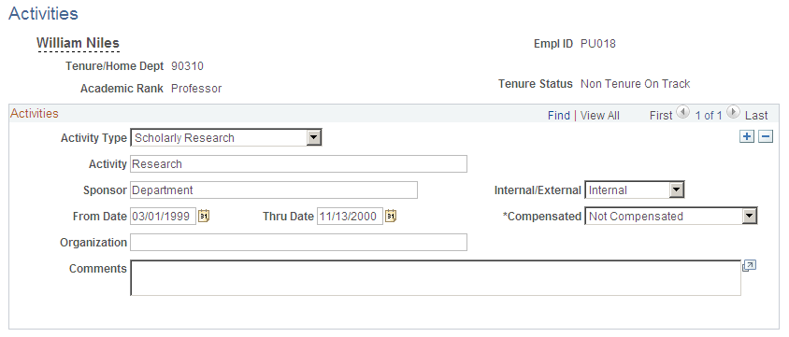The width and height of the screenshot is (789, 337).
Task: Open William Niles name link
Action: pyautogui.click(x=78, y=43)
